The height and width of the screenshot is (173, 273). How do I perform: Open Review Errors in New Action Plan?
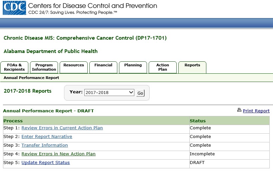click(x=58, y=154)
